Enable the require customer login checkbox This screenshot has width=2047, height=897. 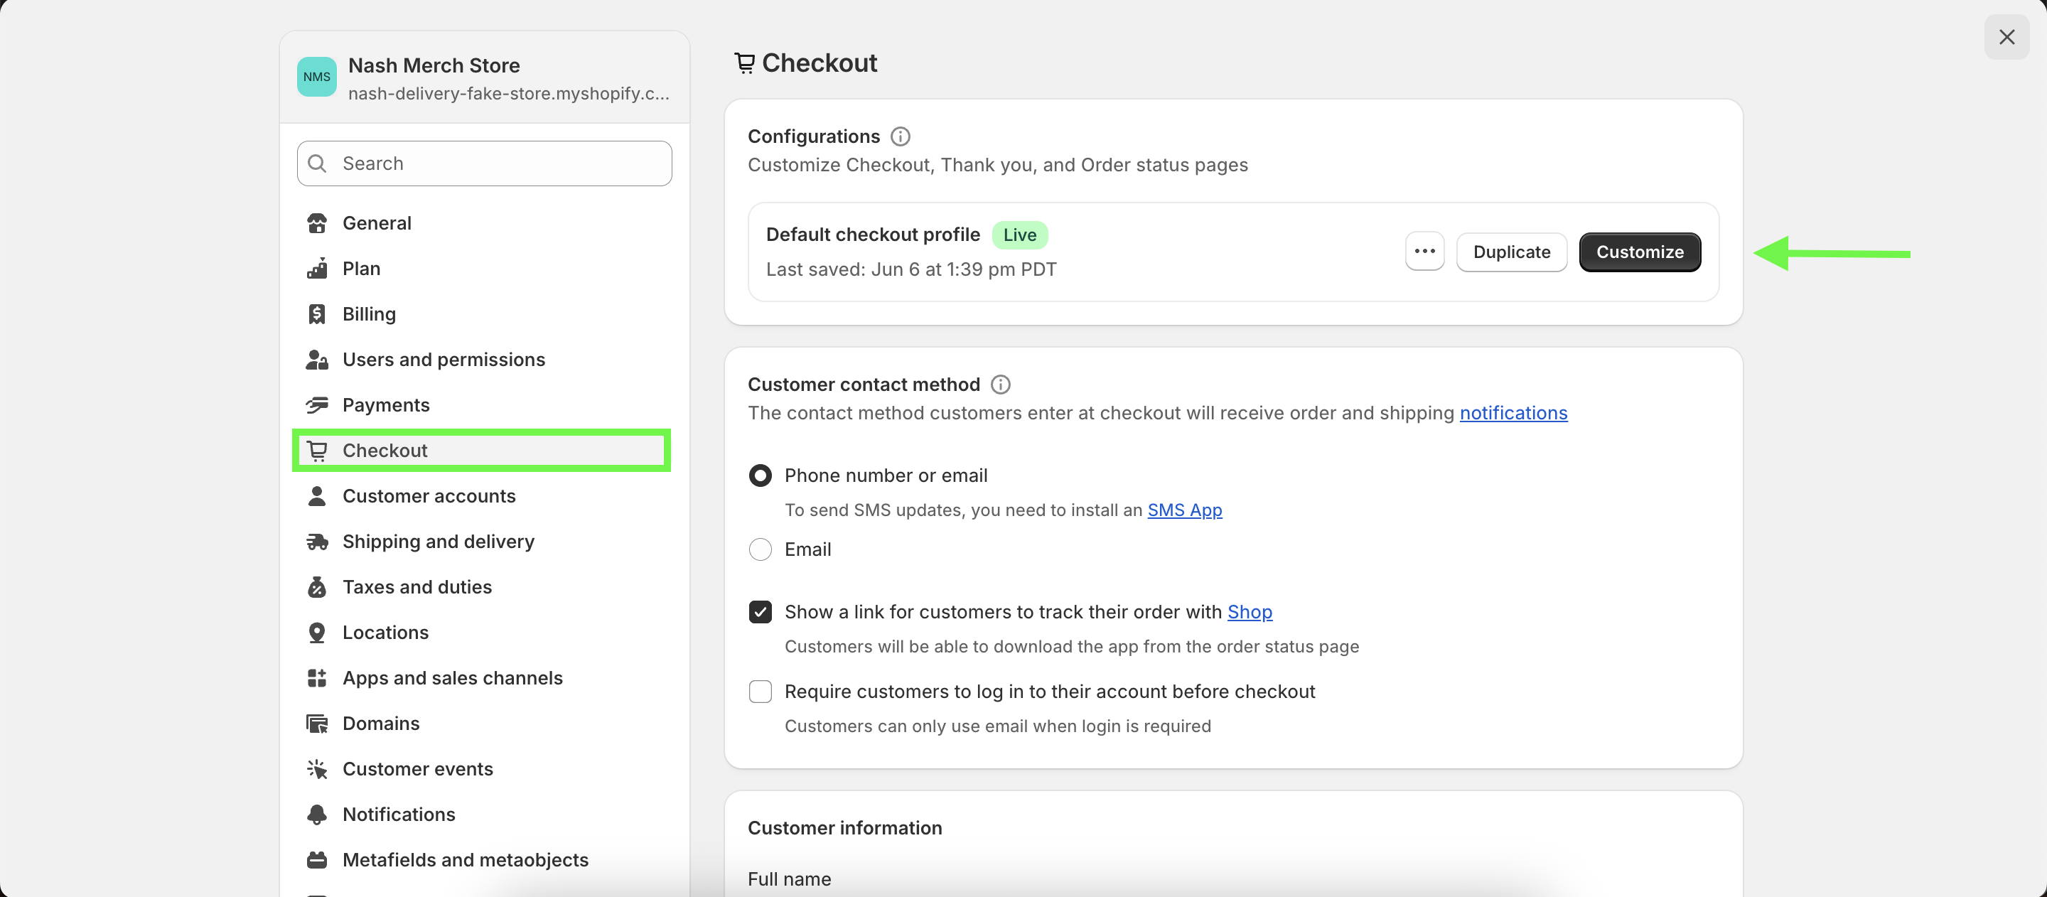[761, 691]
